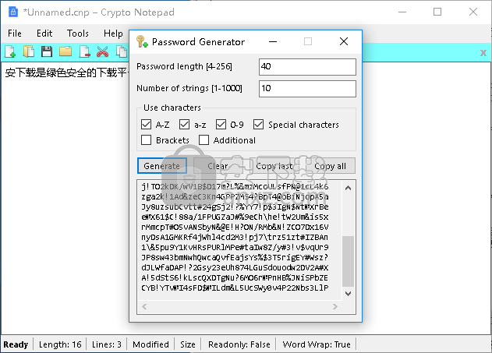Click the Copy pages toolbar icon
This screenshot has width=492, height=353.
pos(121,51)
